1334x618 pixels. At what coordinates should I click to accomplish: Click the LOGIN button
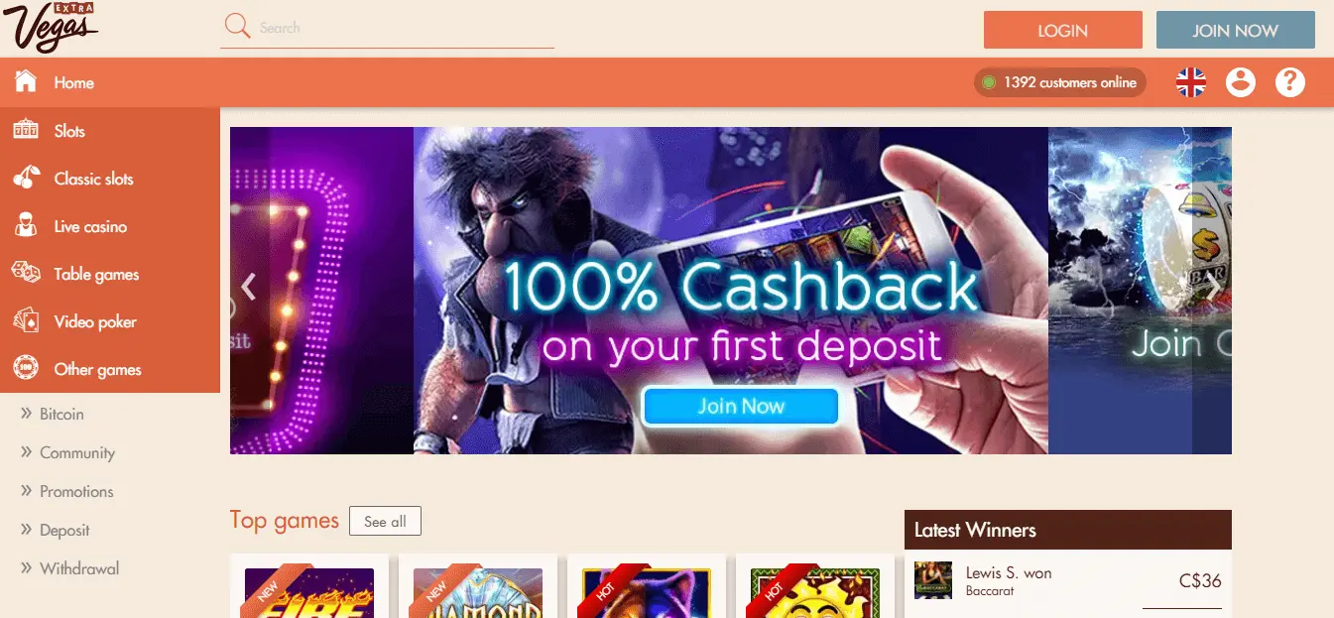(1063, 30)
